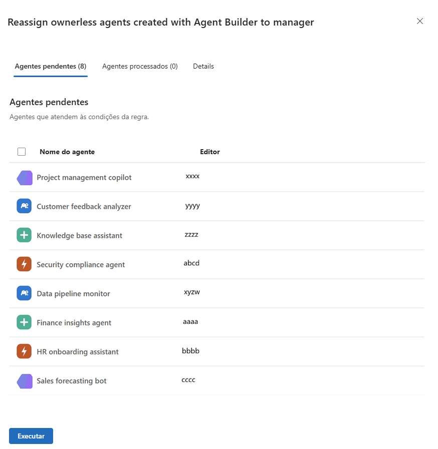
Task: Click editor value aaaa
Action: 190,321
